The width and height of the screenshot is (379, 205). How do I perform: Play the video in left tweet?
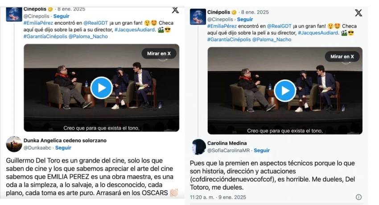(x=102, y=88)
